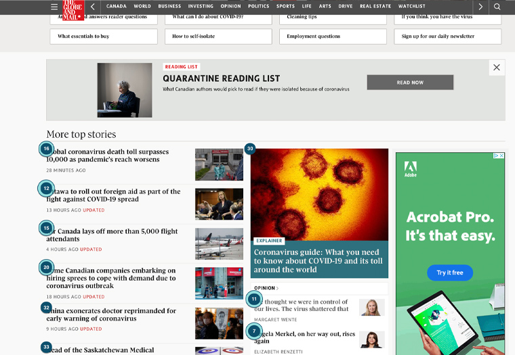Expand the OPINION section heading
The width and height of the screenshot is (515, 355).
pos(266,288)
